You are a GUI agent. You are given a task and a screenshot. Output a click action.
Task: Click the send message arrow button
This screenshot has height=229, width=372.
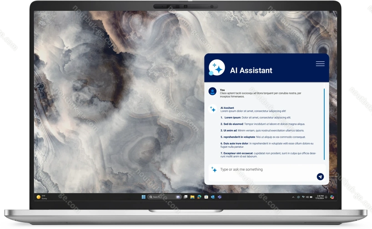[x=320, y=177]
